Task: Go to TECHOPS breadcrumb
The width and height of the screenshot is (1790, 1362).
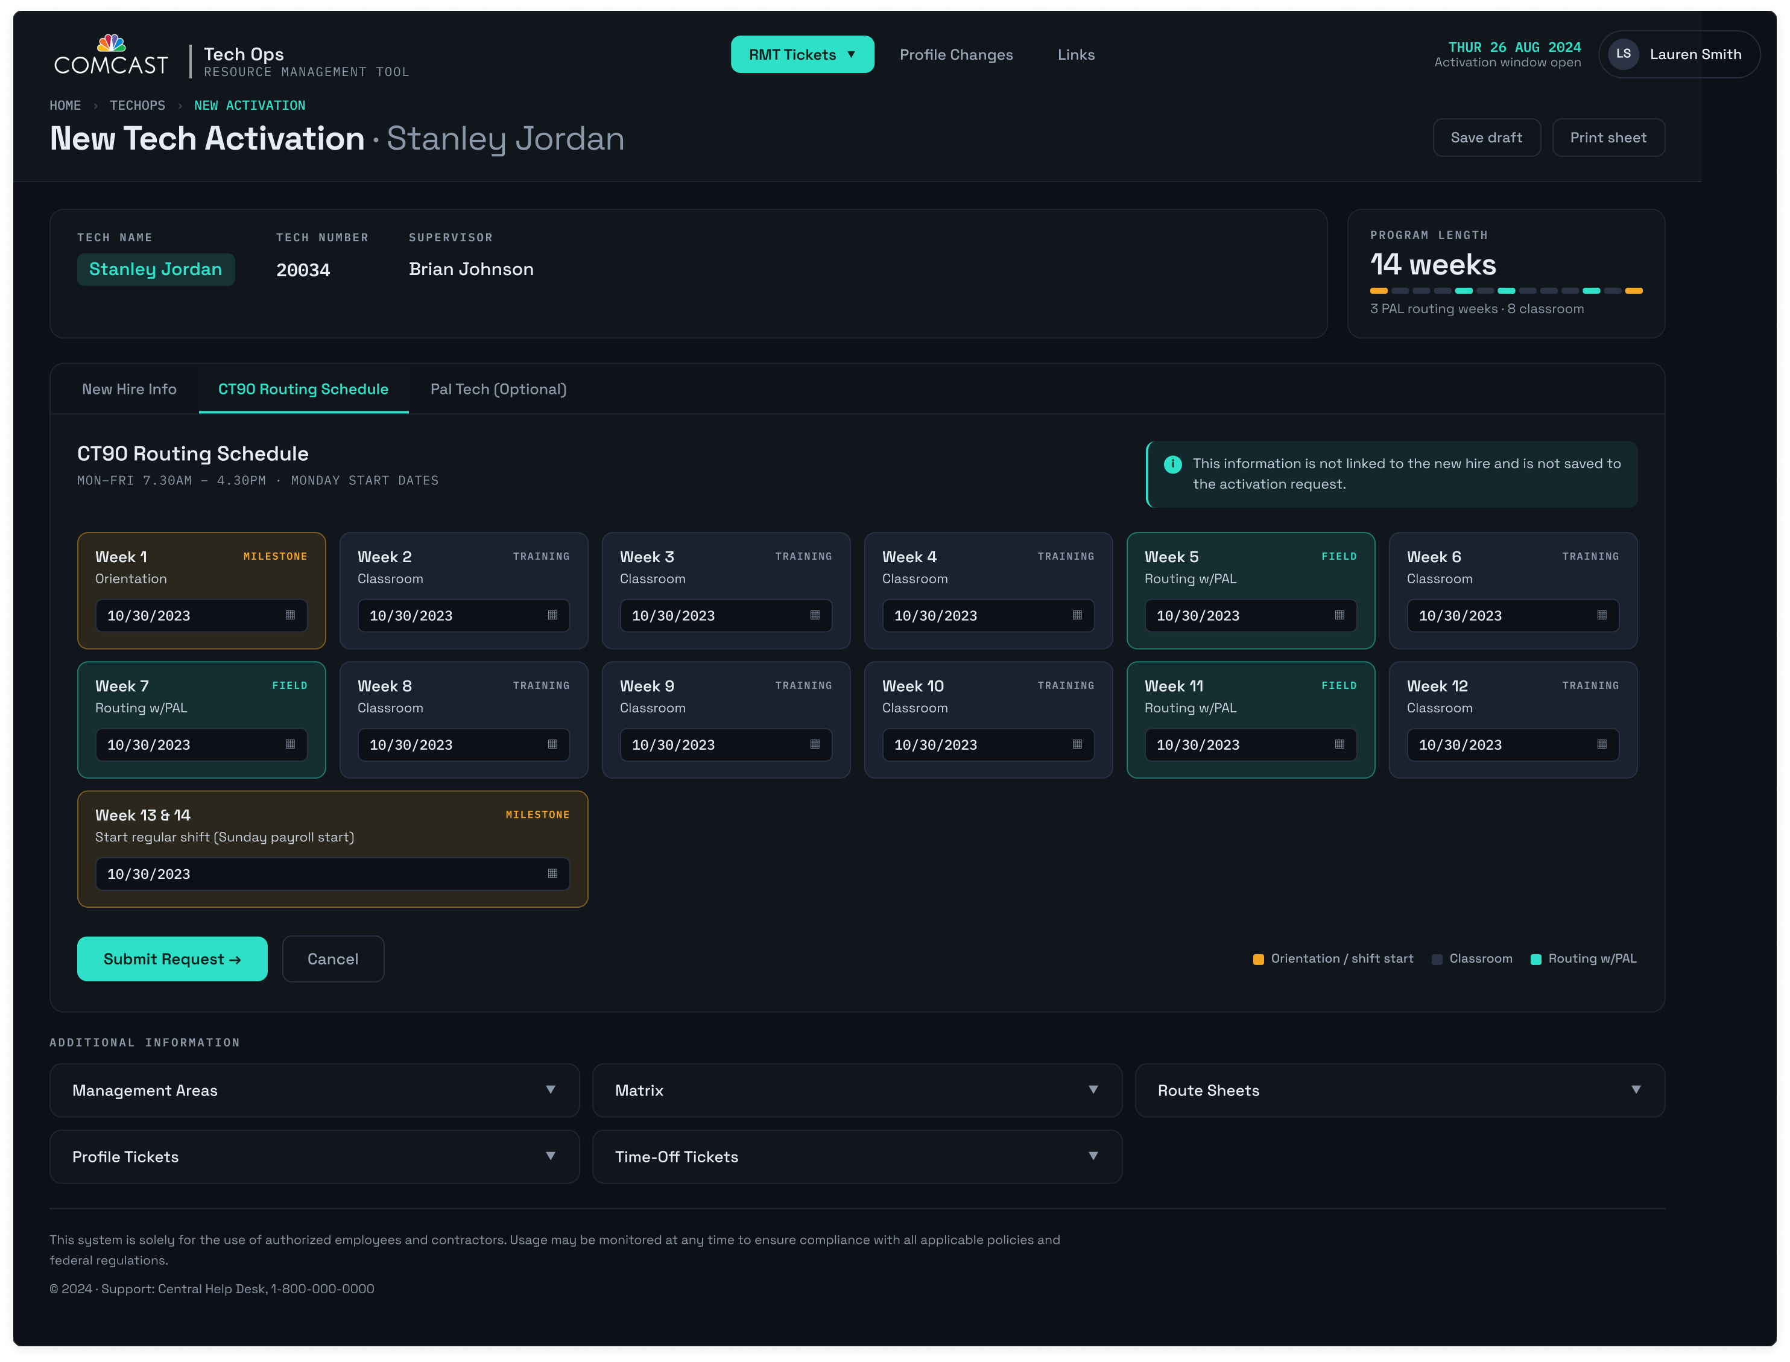Action: [x=137, y=106]
